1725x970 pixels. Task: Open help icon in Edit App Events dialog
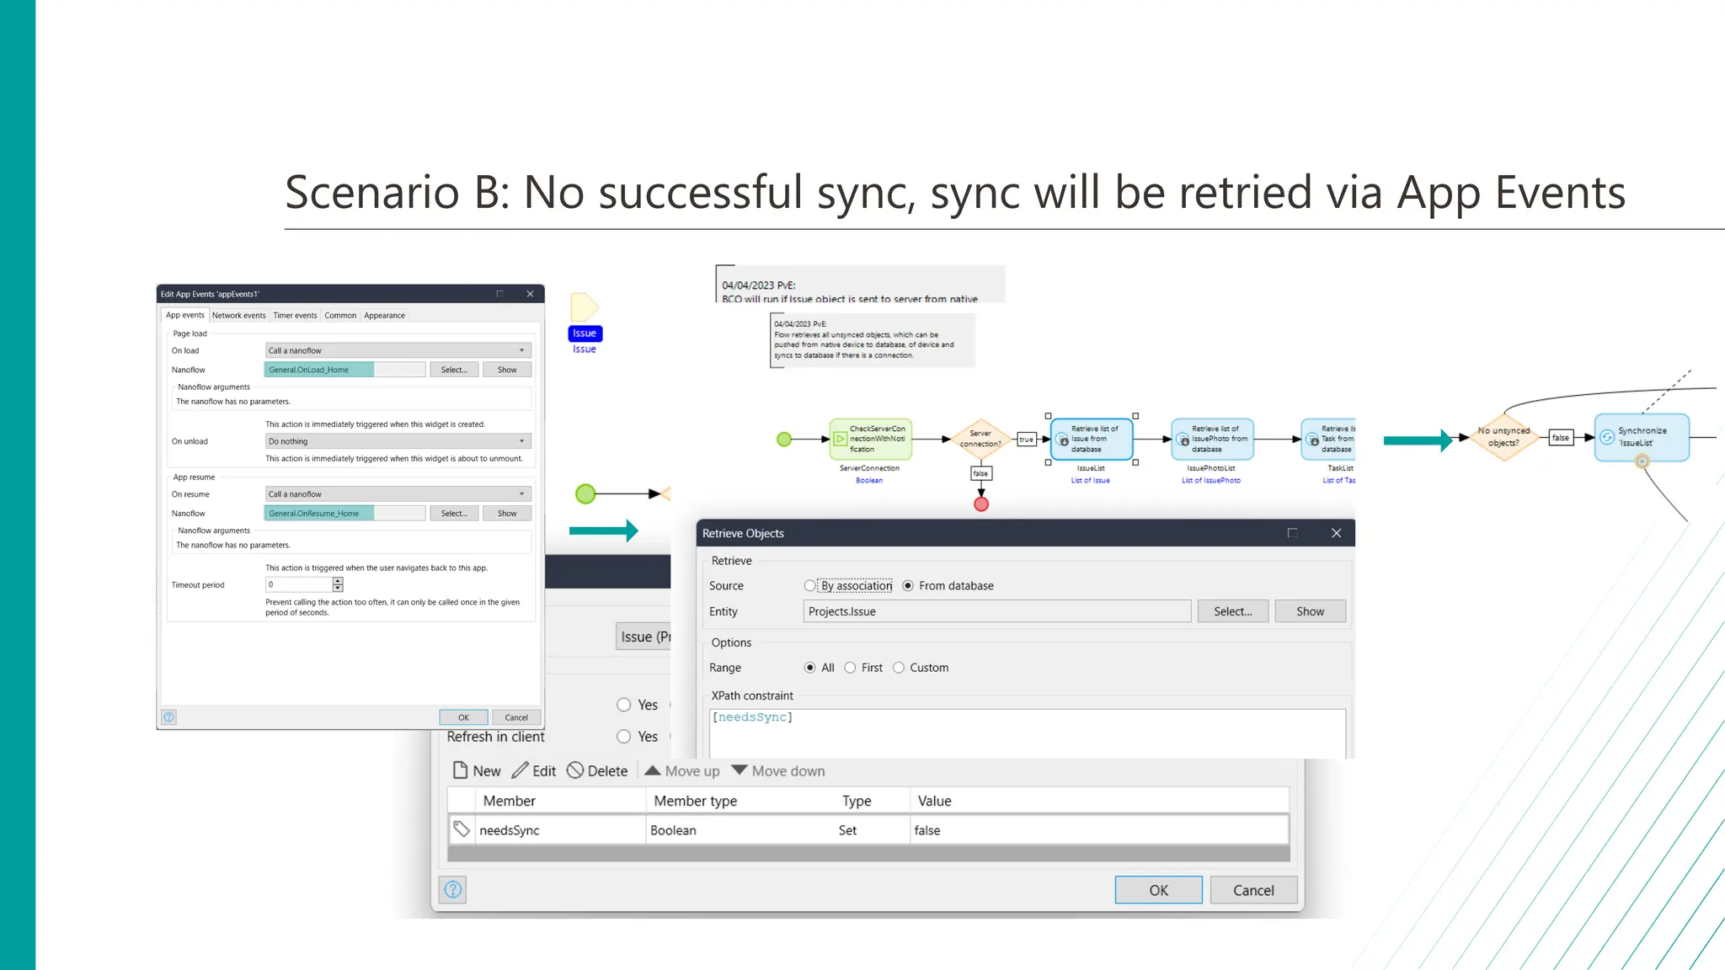click(169, 717)
